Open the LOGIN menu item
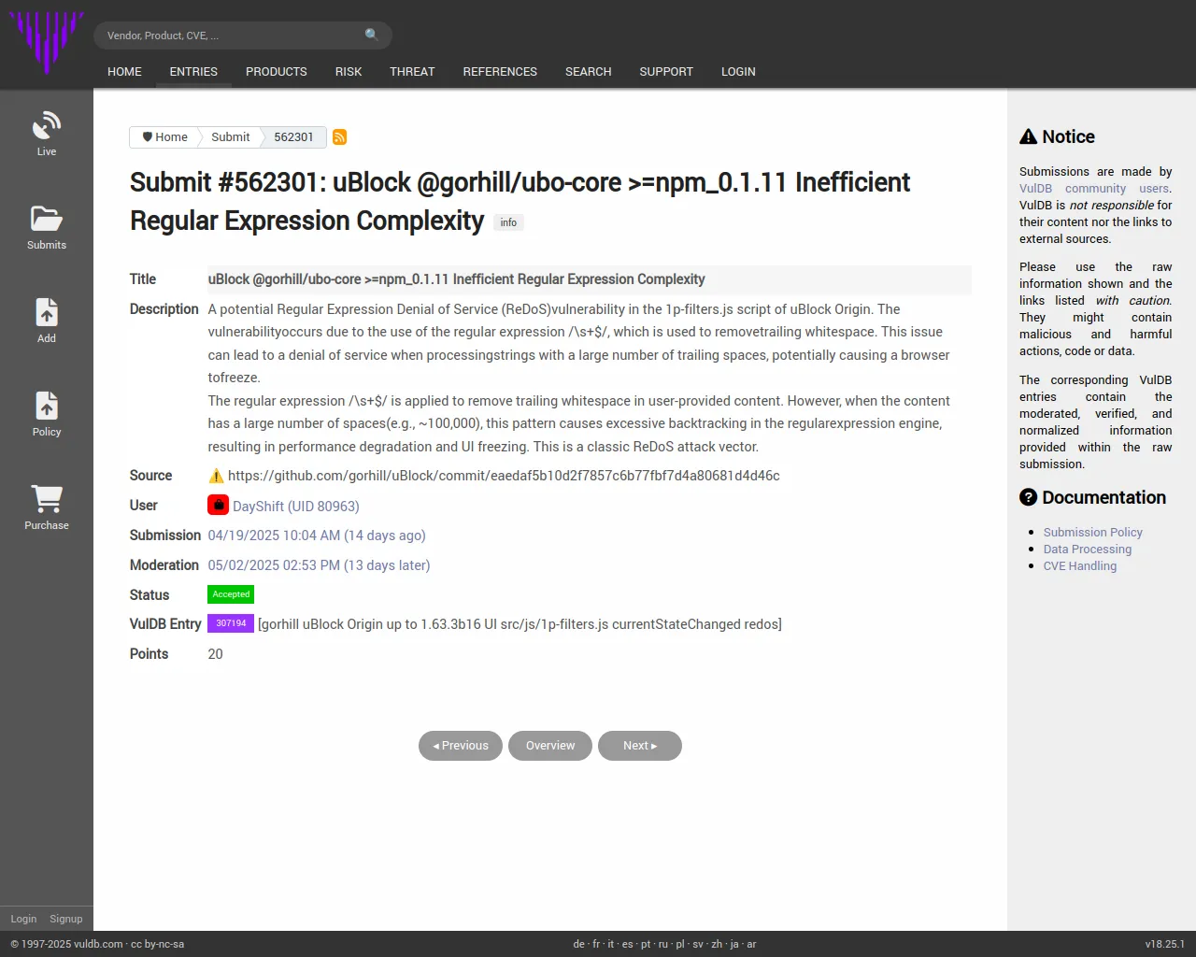This screenshot has height=957, width=1196. (x=738, y=72)
